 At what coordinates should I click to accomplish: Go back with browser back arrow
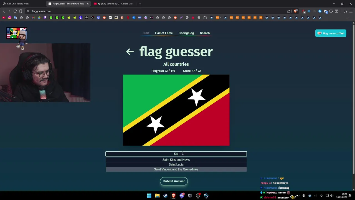[4, 11]
